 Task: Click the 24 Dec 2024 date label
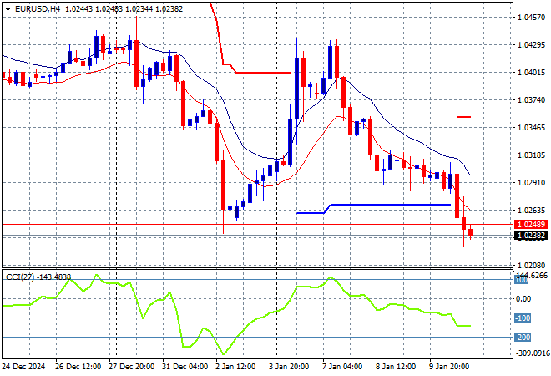coord(27,368)
